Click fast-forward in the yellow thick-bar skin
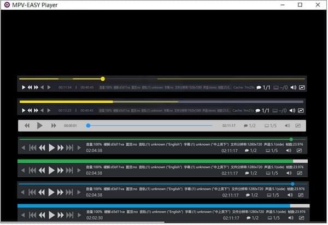The height and width of the screenshot is (225, 328). click(36, 110)
